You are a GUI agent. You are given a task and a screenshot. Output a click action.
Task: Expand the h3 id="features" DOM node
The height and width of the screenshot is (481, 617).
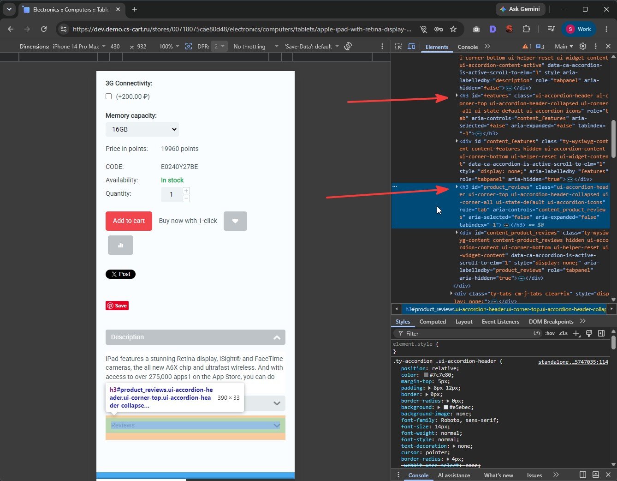pos(457,96)
